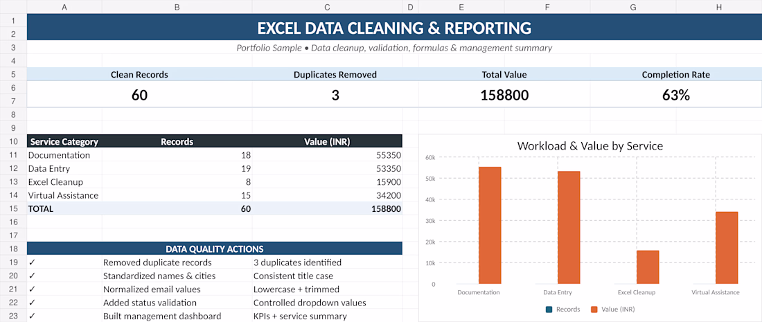Screen dimensions: 762x322
Task: Click chart title 'Workload & Value by Service'
Action: click(x=590, y=145)
